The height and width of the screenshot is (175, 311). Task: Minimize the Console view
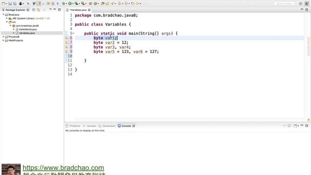click(x=302, y=125)
